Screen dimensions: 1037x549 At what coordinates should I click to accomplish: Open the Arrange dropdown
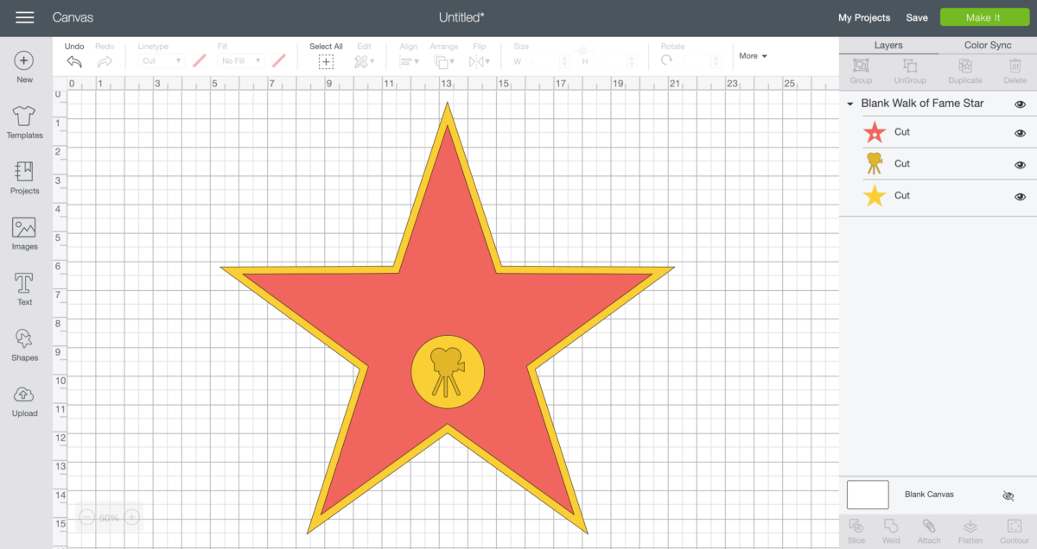[x=444, y=60]
